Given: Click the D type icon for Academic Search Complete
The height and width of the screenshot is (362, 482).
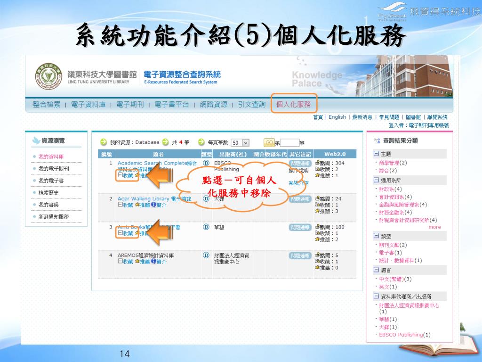Looking at the screenshot, I should pyautogui.click(x=206, y=163).
